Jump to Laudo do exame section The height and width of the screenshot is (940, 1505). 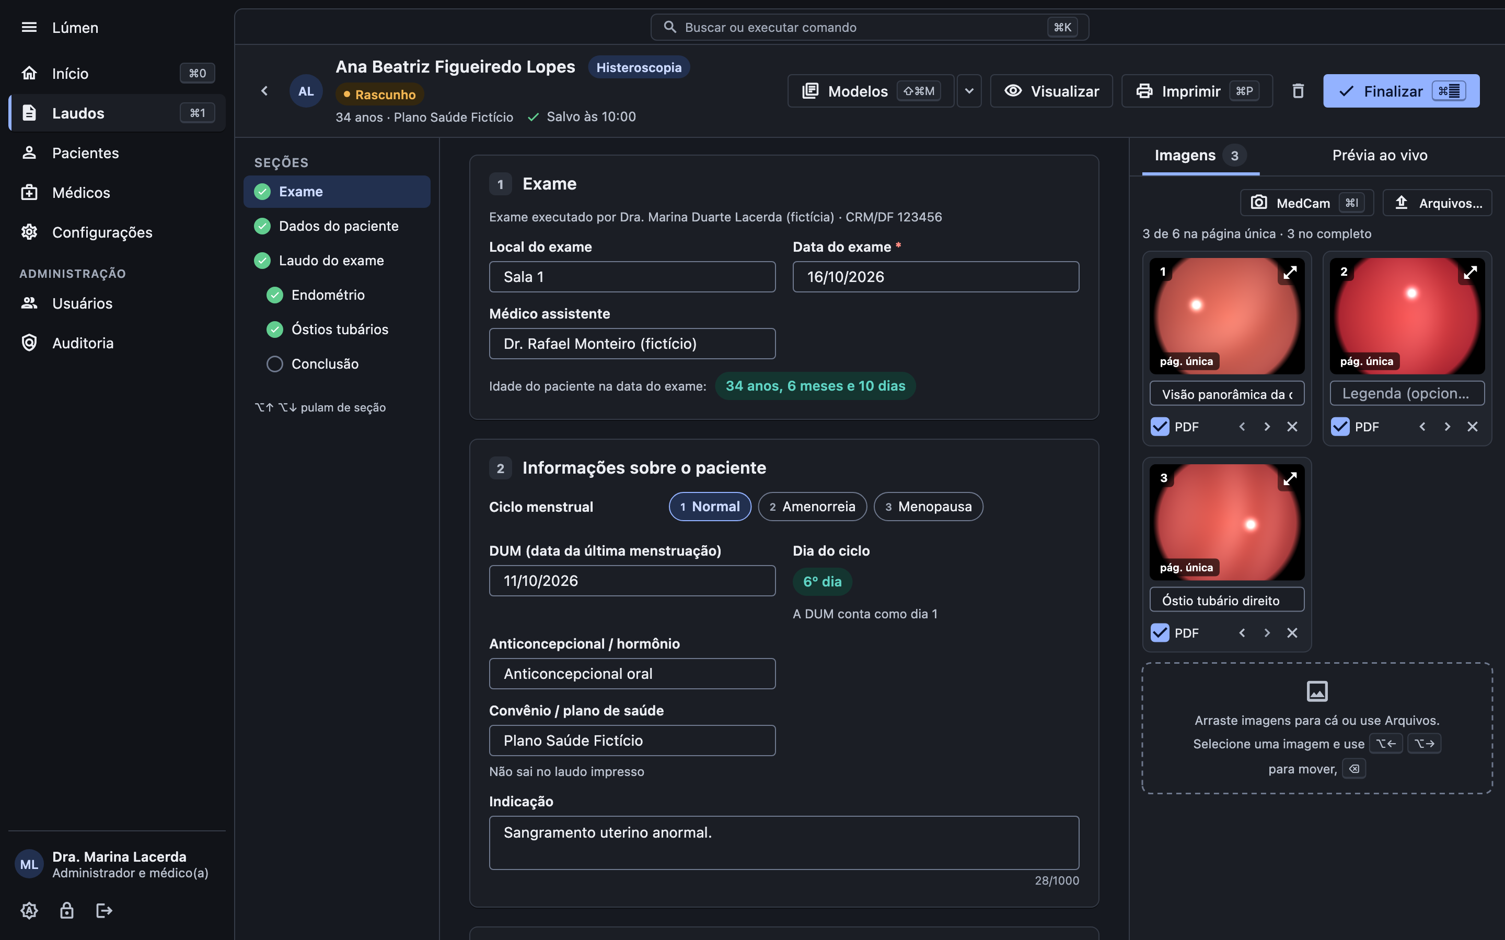337,261
